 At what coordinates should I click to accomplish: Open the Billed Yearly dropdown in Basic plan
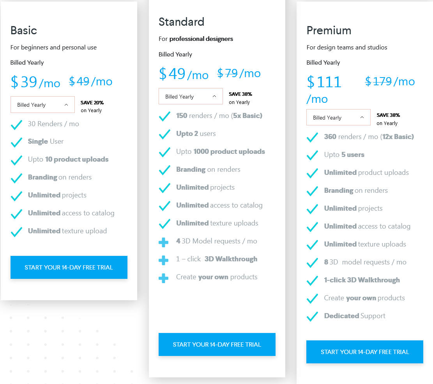pos(42,104)
